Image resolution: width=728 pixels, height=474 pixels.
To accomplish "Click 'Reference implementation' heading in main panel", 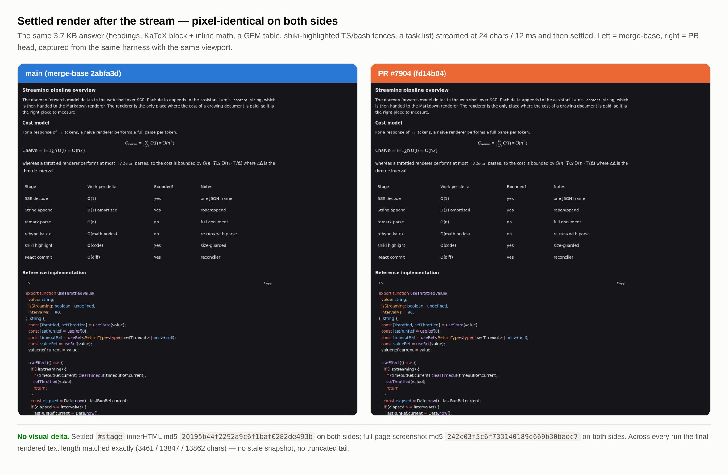I will (x=54, y=272).
